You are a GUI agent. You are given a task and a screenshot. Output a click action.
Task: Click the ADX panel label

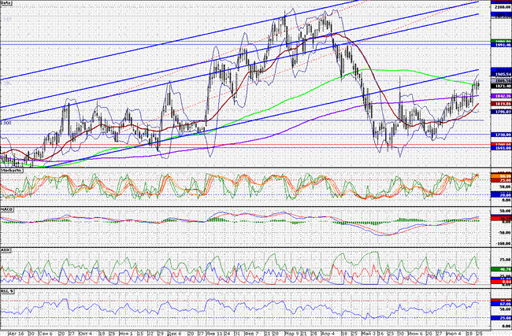click(6, 250)
